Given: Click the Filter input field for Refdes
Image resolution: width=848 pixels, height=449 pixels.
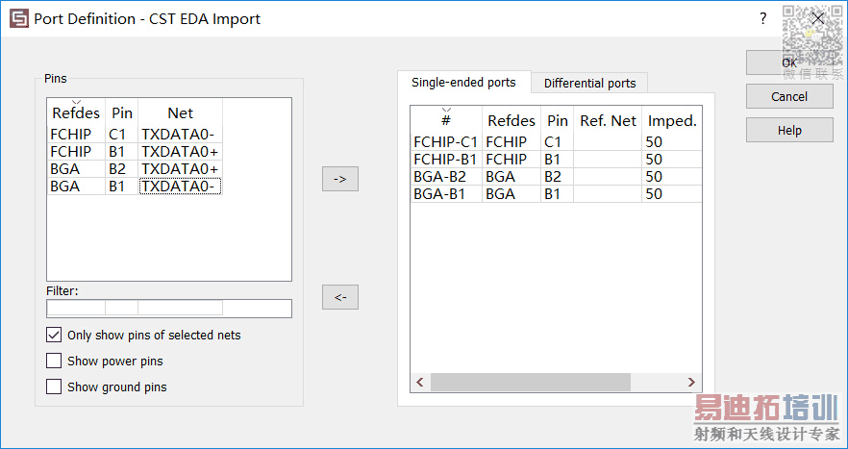Looking at the screenshot, I should click(x=75, y=308).
